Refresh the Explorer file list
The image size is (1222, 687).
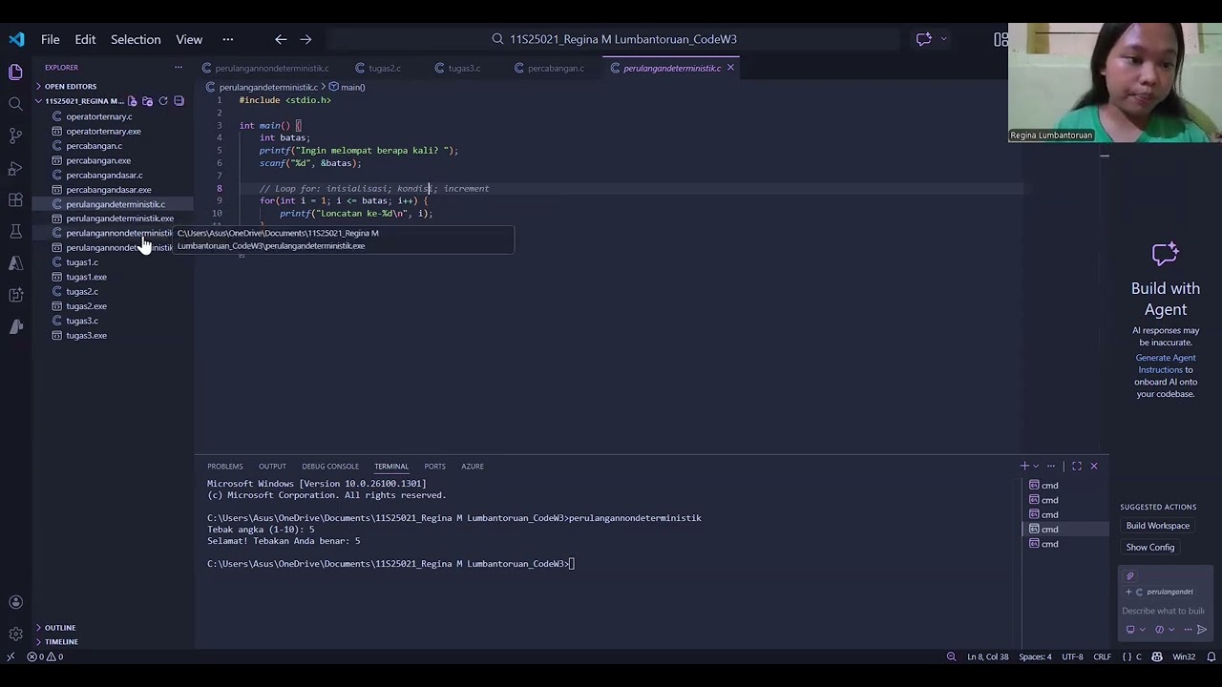click(163, 101)
